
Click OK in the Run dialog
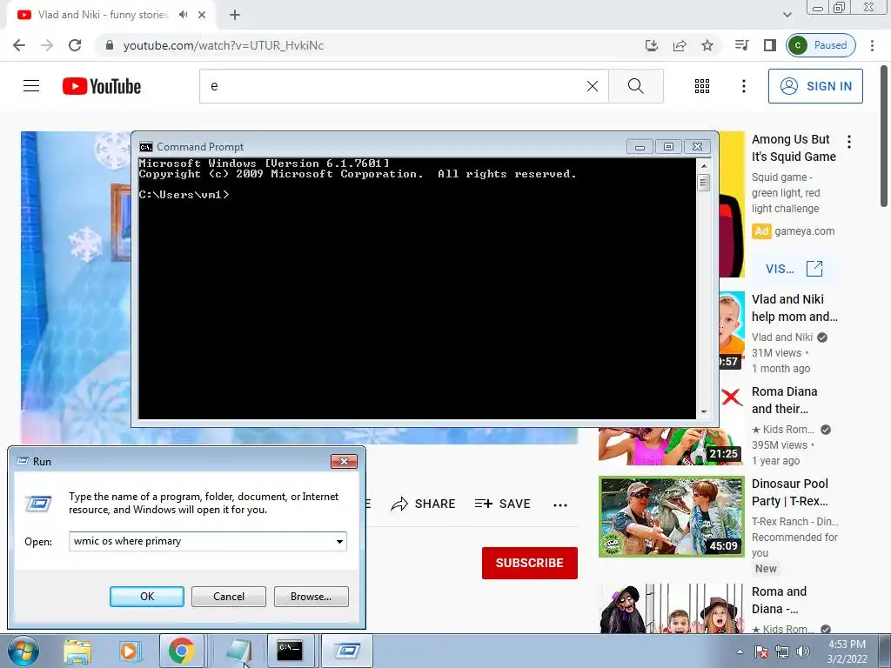point(146,597)
